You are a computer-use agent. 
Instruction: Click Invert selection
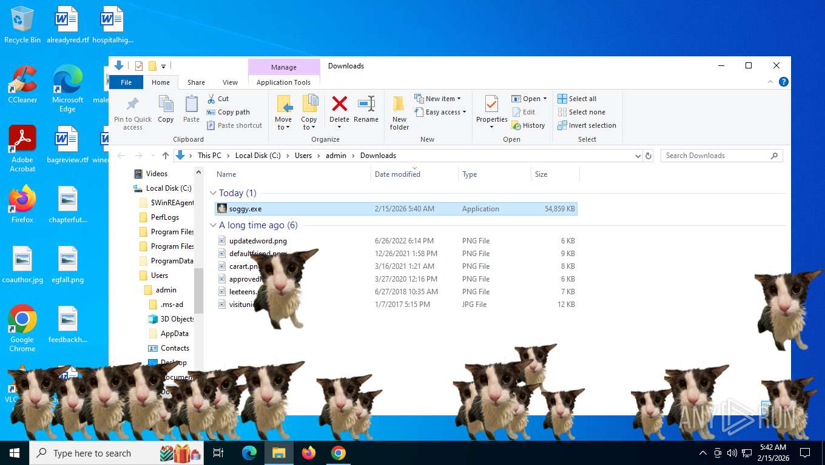587,125
